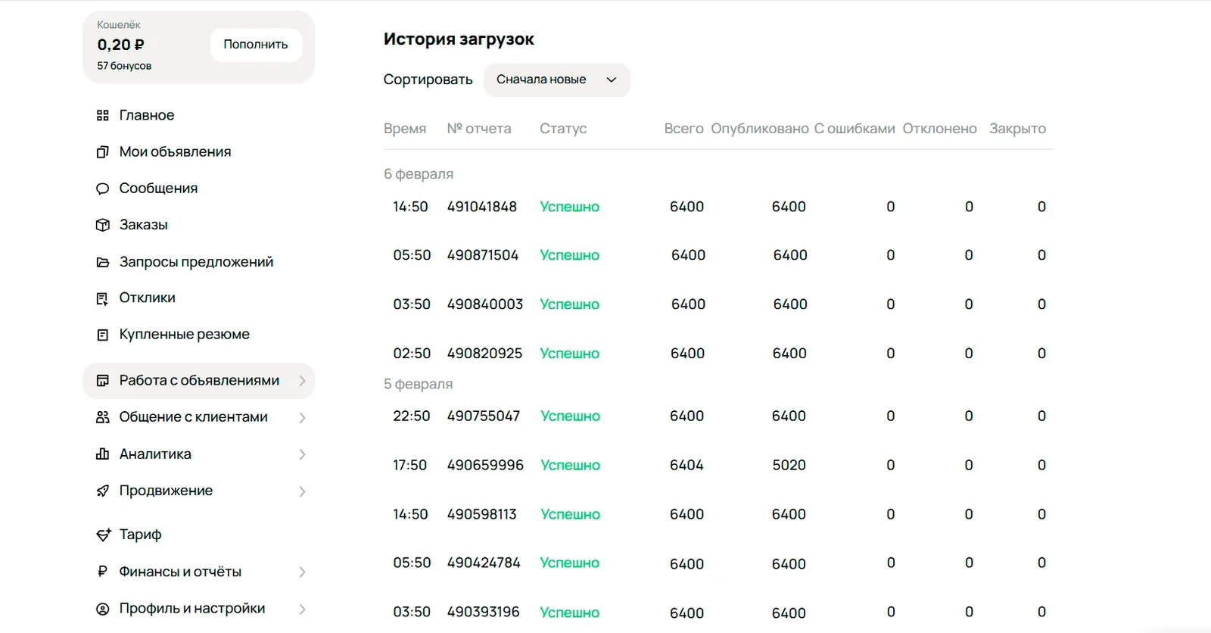Open report number 490598113

click(482, 514)
